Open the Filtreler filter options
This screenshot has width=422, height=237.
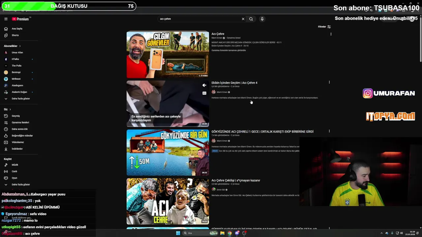click(x=324, y=27)
